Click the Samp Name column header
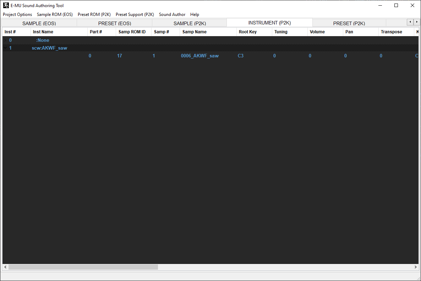The width and height of the screenshot is (421, 281). [x=195, y=32]
